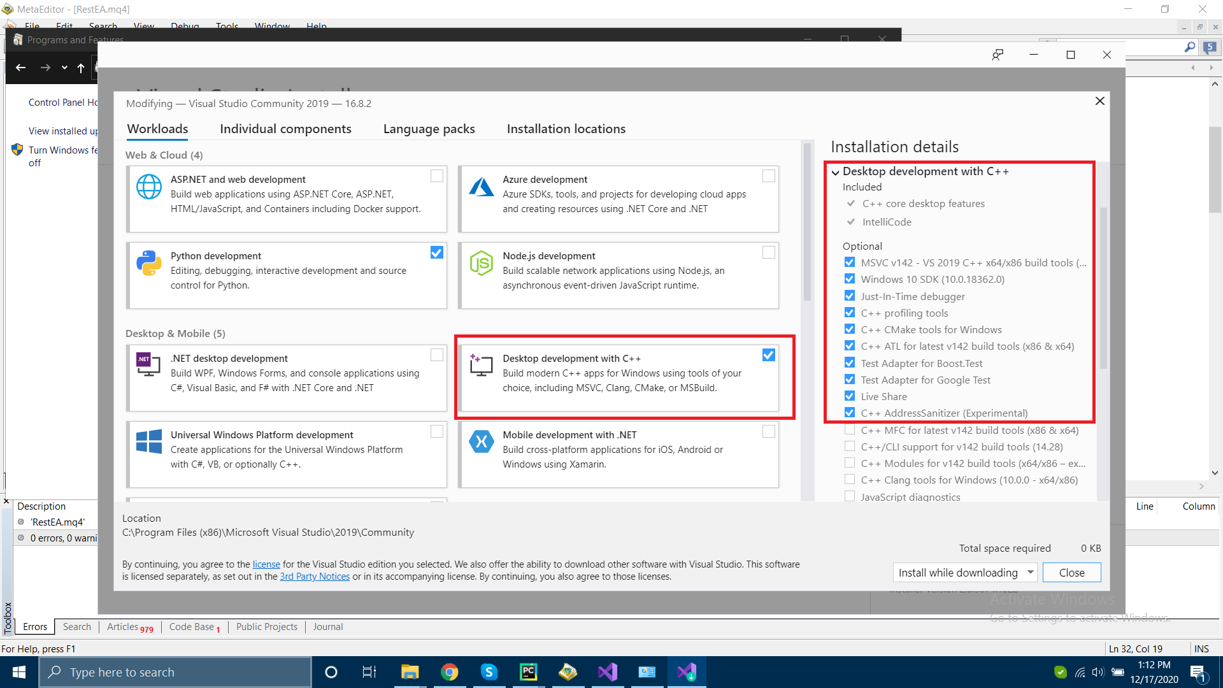This screenshot has height=688, width=1223.
Task: Enable C++ MFC for latest v142 build tools
Action: pyautogui.click(x=850, y=429)
